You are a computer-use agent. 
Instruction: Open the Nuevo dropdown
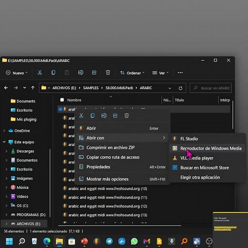17,73
